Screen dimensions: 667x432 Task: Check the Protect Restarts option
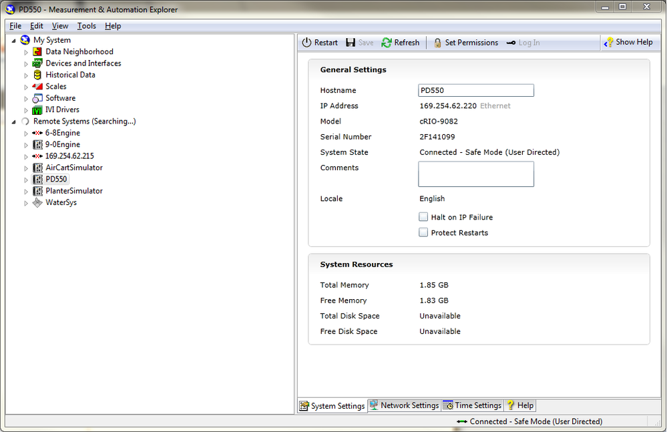(x=423, y=232)
